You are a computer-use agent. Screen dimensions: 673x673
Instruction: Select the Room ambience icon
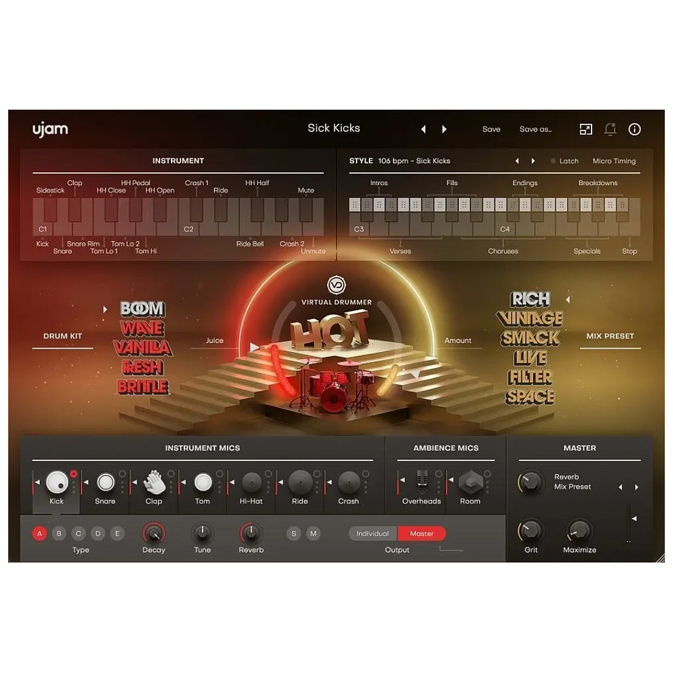point(470,482)
